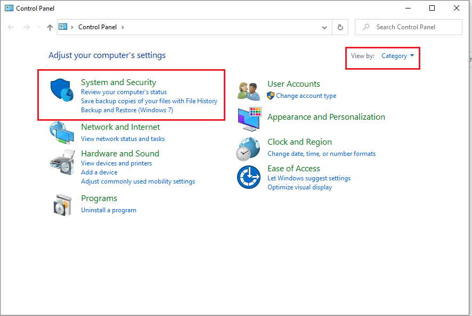
Task: Open Uninstall a program link
Action: [108, 210]
